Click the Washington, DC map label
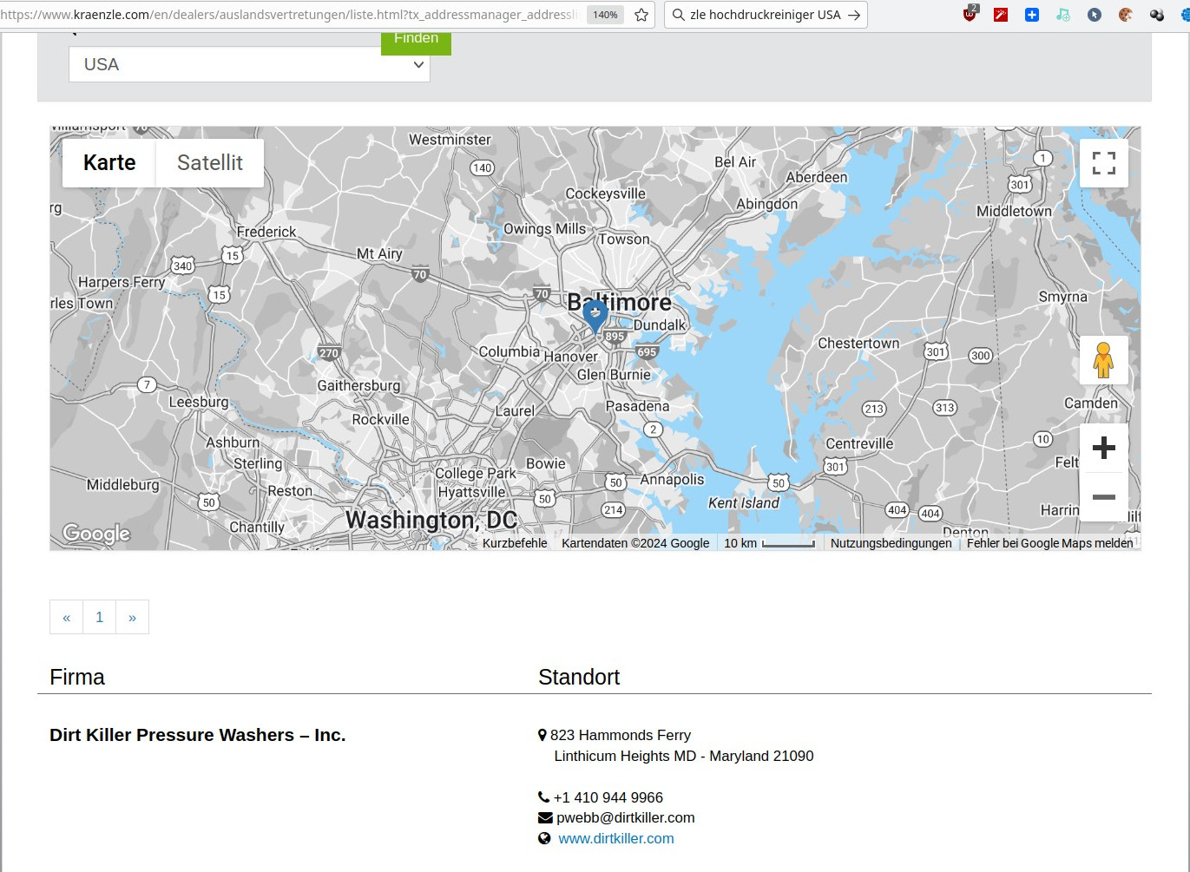 431,520
